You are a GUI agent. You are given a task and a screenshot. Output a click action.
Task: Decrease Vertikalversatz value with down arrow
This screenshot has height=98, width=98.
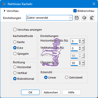coord(80,49)
